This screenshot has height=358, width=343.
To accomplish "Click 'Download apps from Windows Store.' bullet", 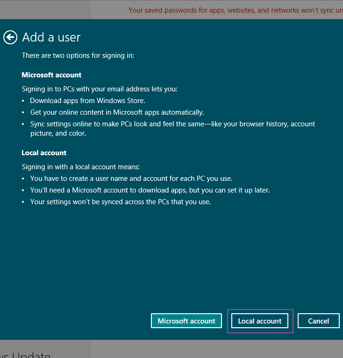I will [x=88, y=101].
